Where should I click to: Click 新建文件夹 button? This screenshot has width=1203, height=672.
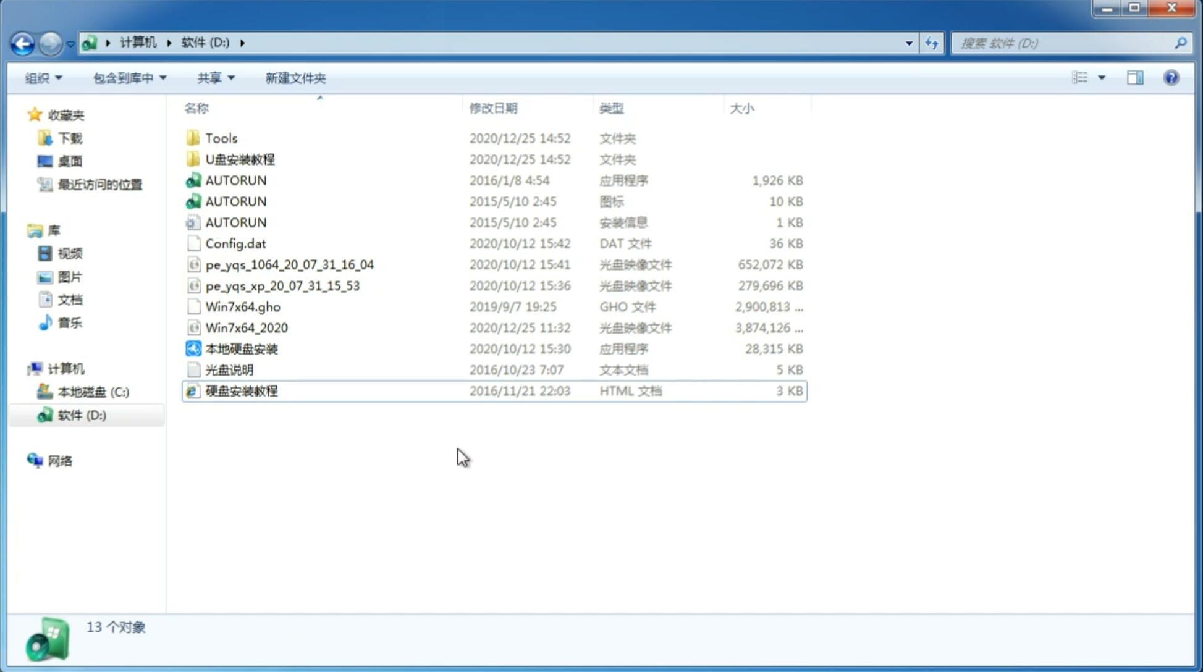point(296,78)
